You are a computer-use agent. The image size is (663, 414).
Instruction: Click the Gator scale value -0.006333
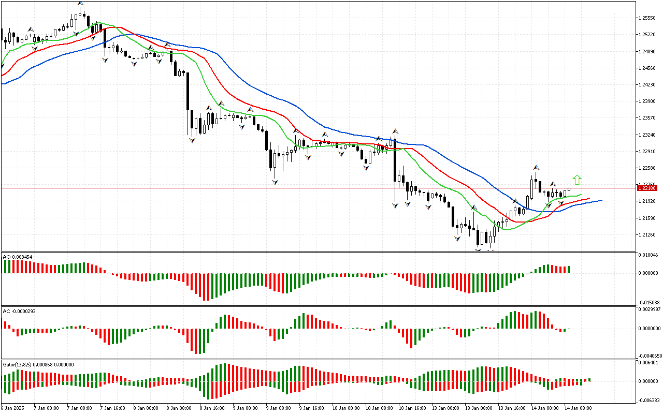coord(649,400)
